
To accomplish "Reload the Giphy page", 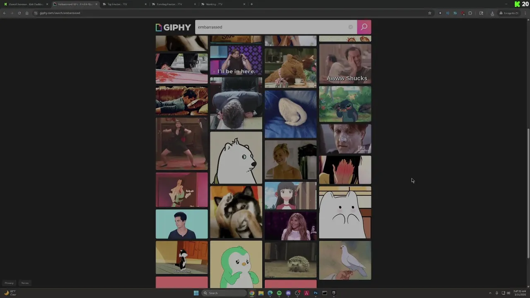I will [x=19, y=13].
